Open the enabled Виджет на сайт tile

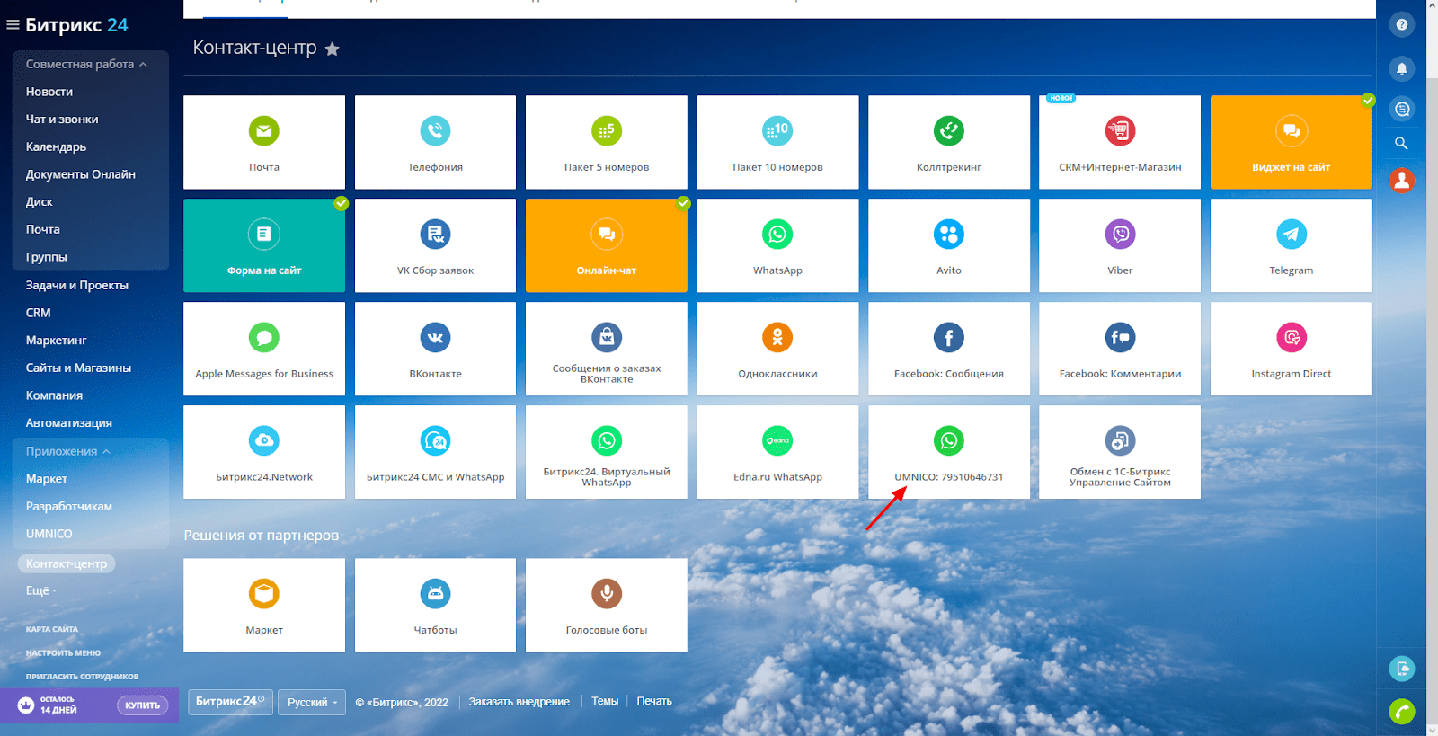(1291, 142)
